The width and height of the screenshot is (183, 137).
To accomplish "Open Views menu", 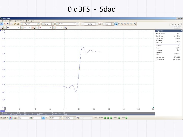I will 11,21.
